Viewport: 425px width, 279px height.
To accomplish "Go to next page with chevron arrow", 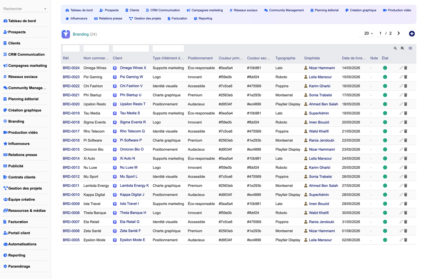I will coord(399,33).
